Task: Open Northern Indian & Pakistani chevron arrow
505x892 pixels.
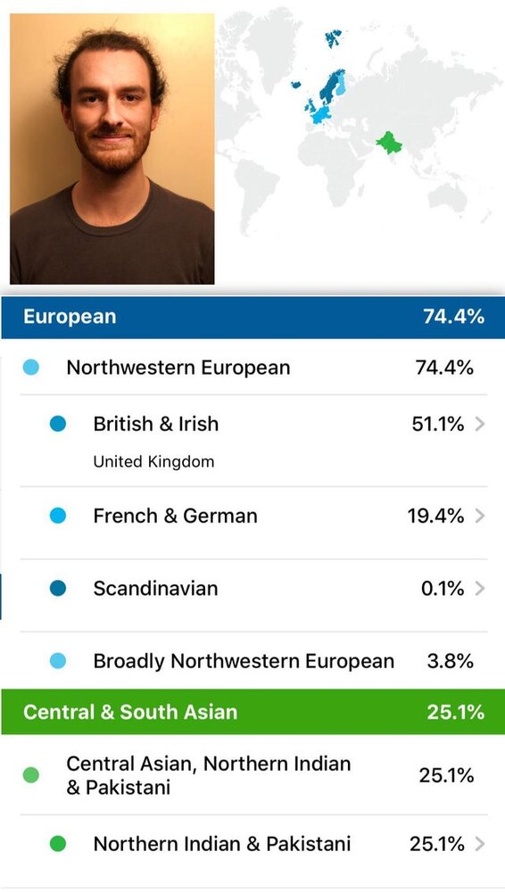Action: tap(479, 844)
